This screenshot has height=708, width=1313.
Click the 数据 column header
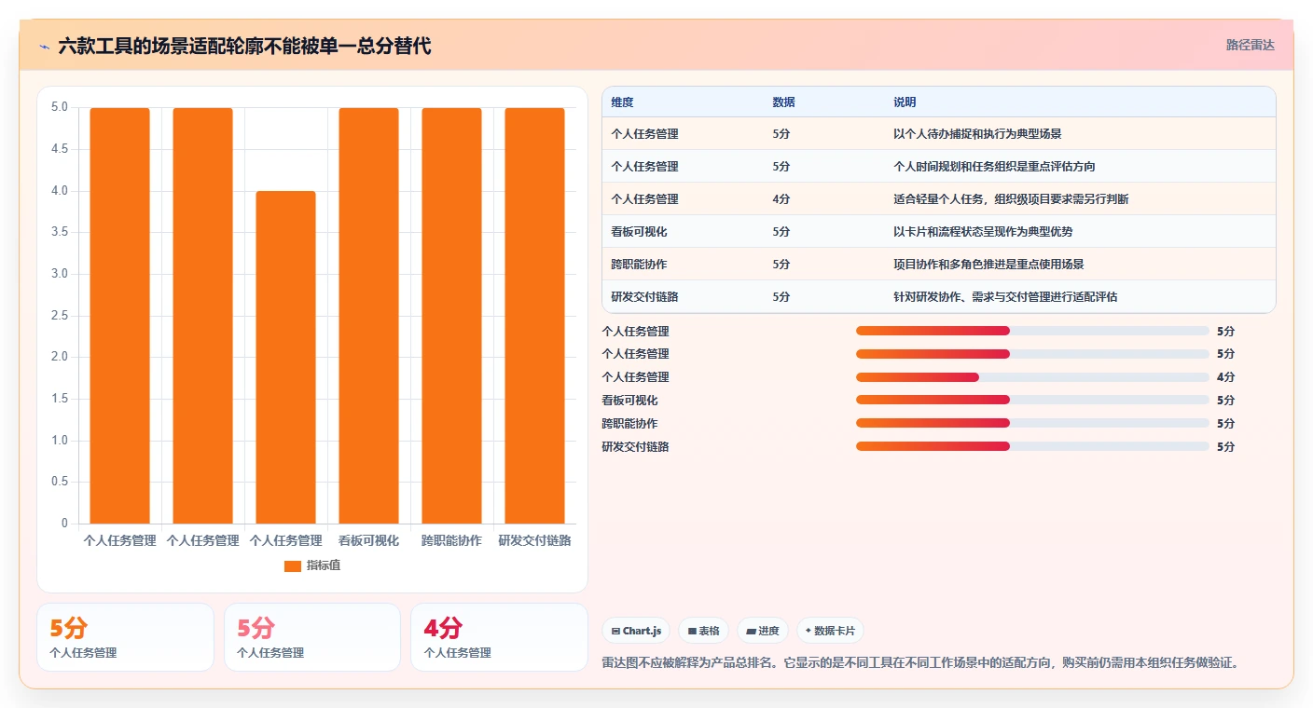coord(783,102)
